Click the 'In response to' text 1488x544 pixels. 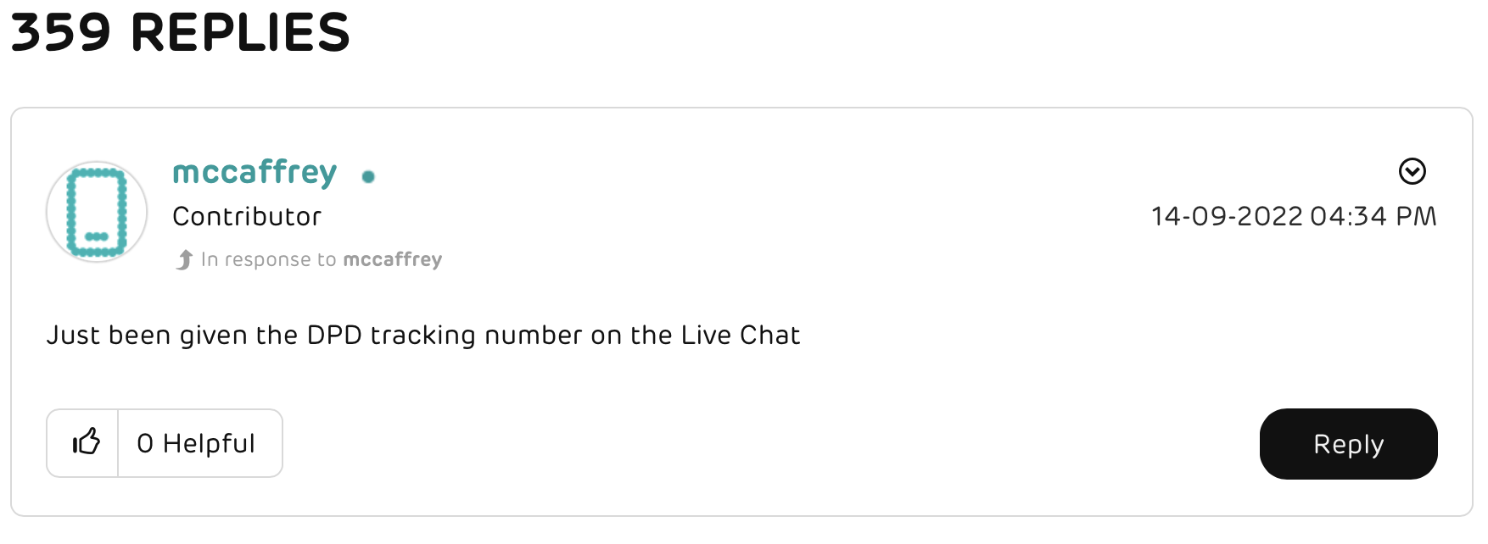[268, 259]
